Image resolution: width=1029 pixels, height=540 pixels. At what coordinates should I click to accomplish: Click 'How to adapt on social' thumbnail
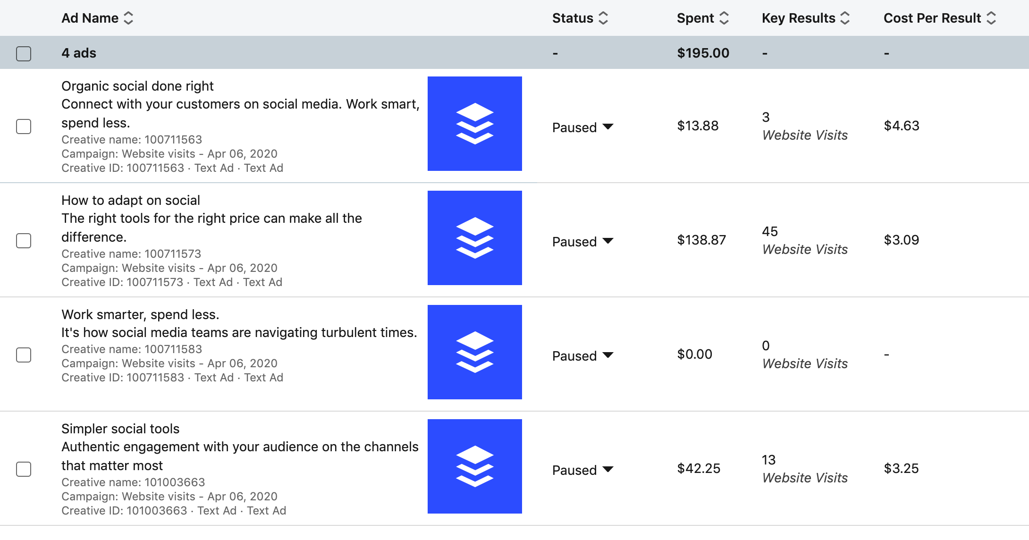pos(474,238)
